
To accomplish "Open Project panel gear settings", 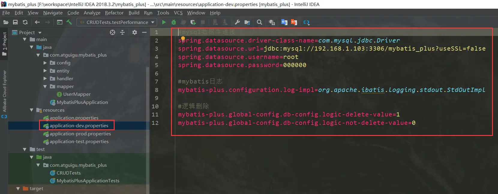I will point(135,32).
